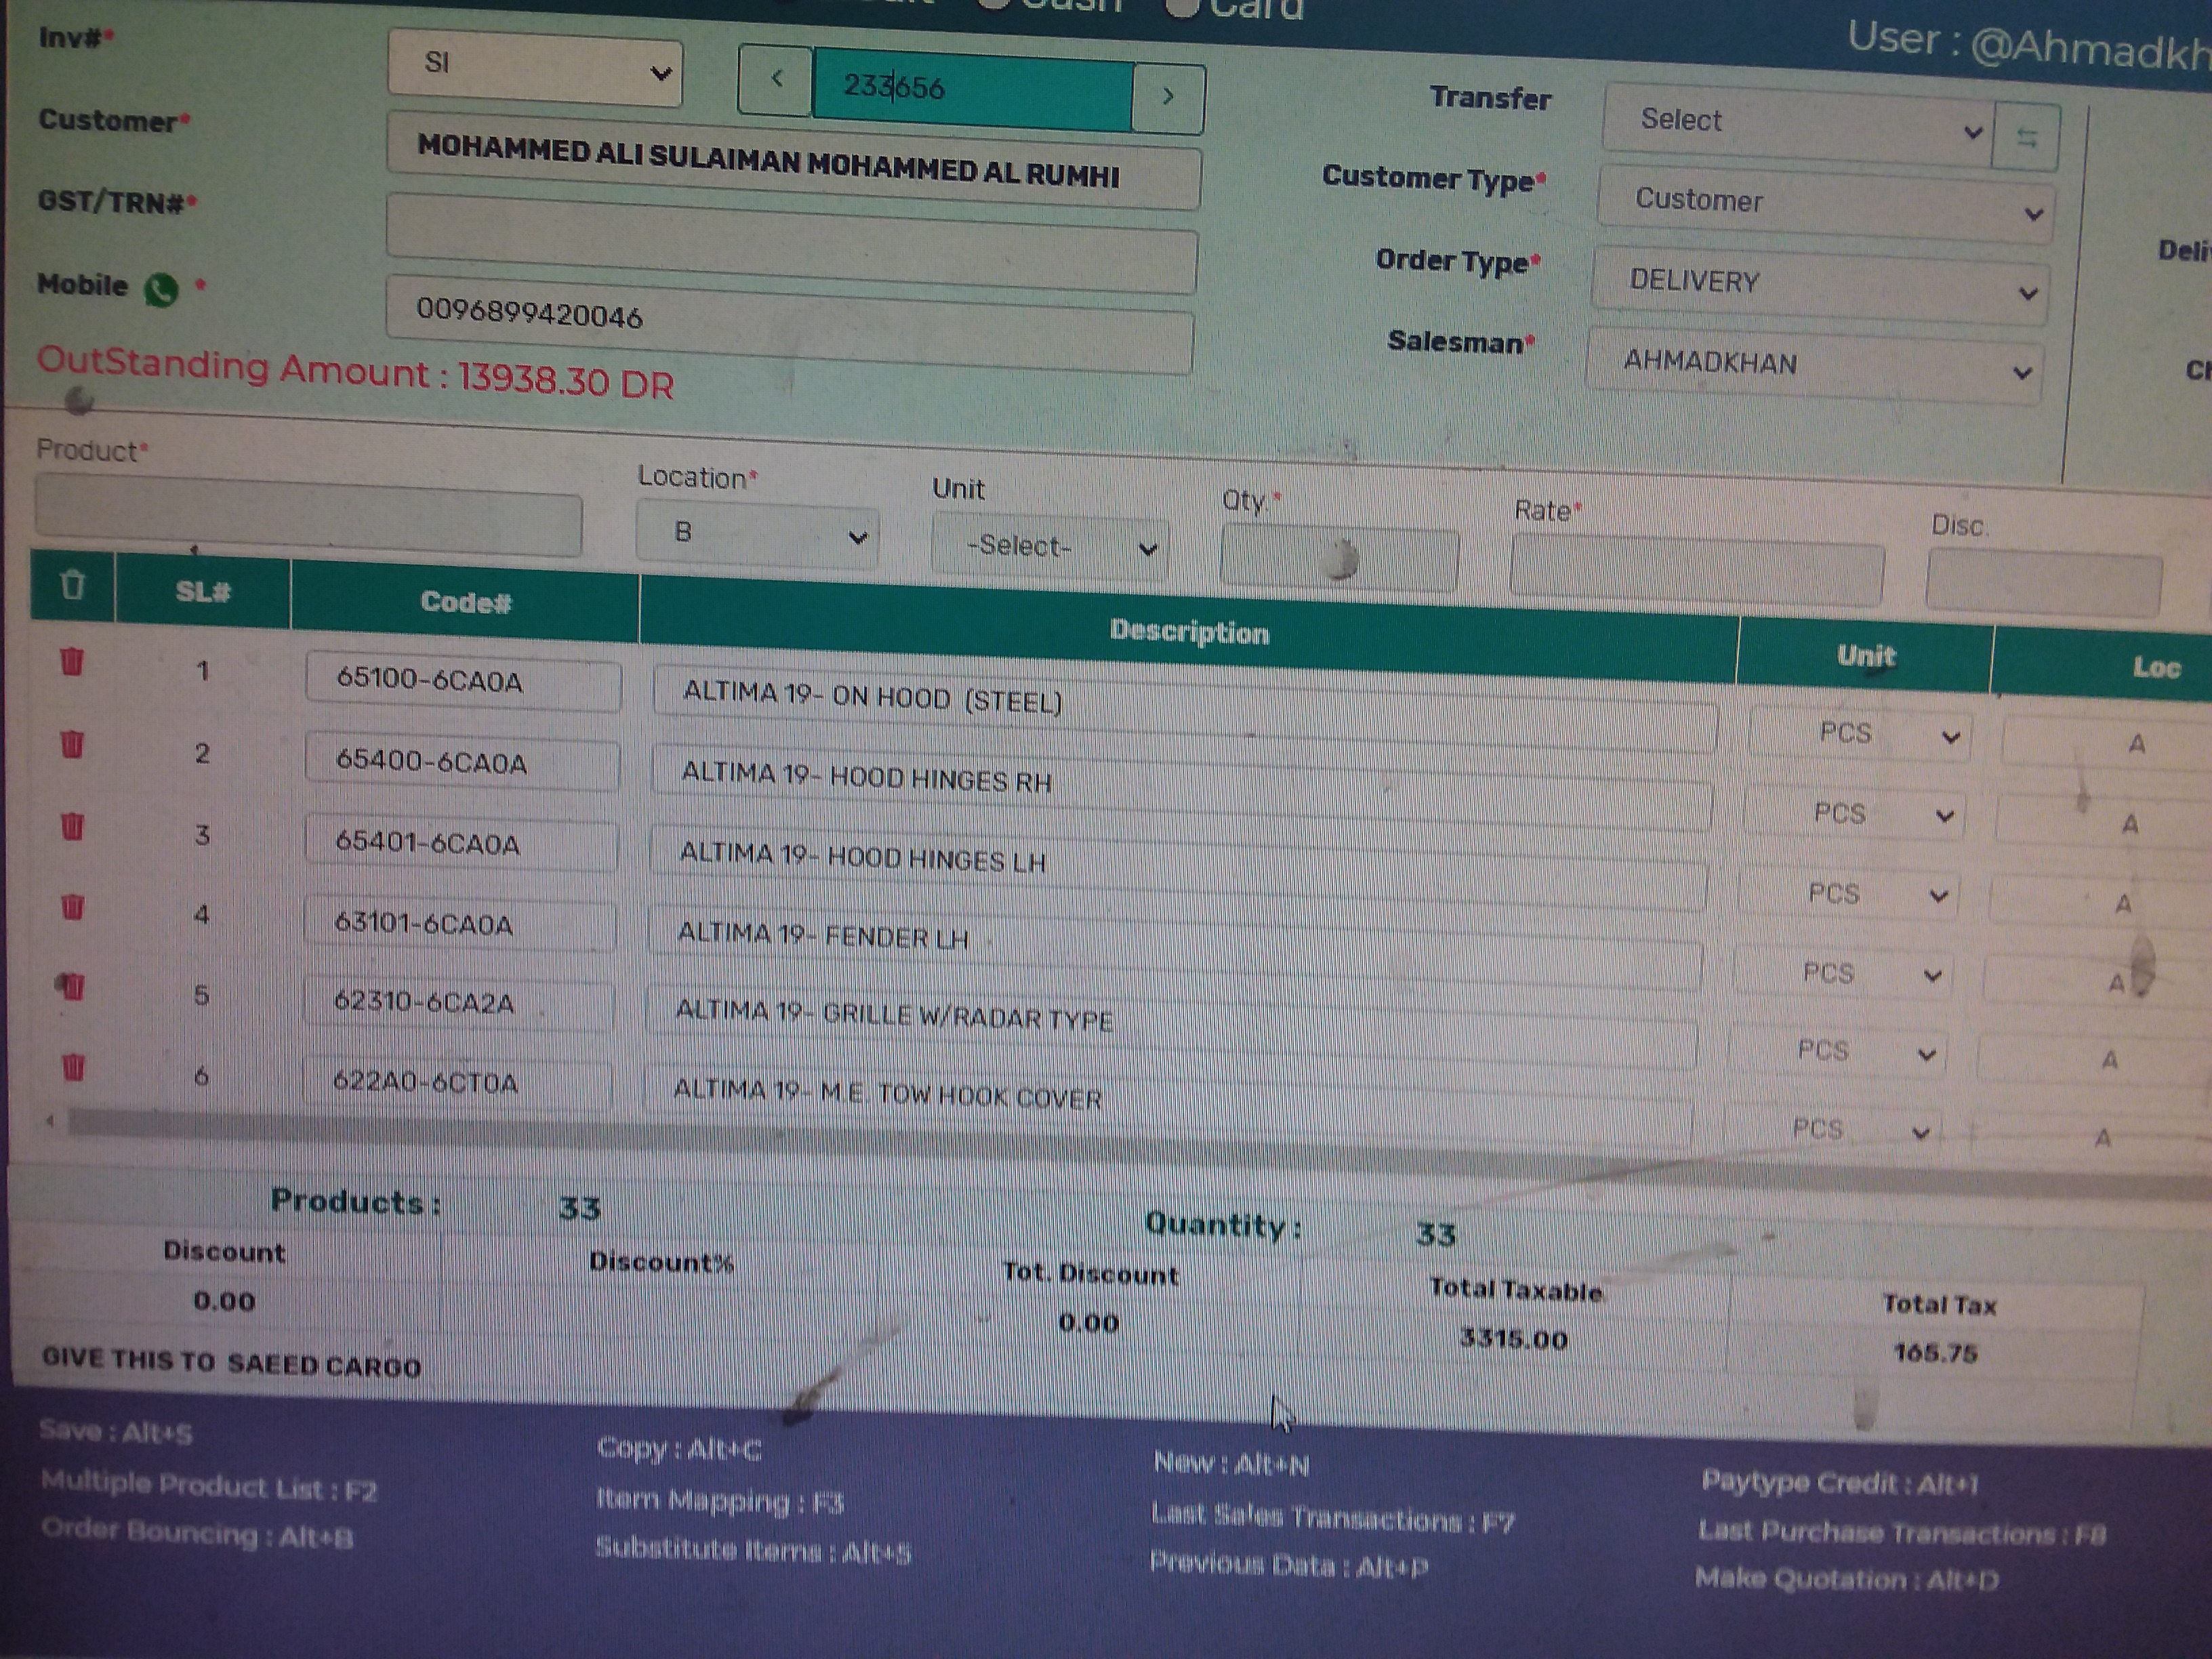Click Last Sales Transactions : F7 label
The image size is (2212, 1659).
pos(1333,1519)
